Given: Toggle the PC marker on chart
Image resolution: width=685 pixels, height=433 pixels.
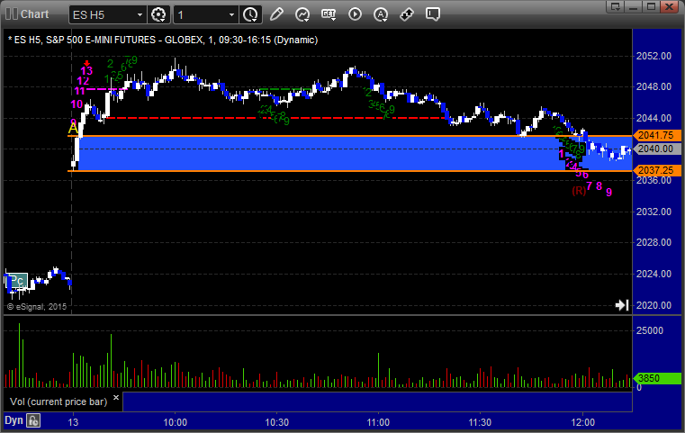Looking at the screenshot, I should point(17,281).
